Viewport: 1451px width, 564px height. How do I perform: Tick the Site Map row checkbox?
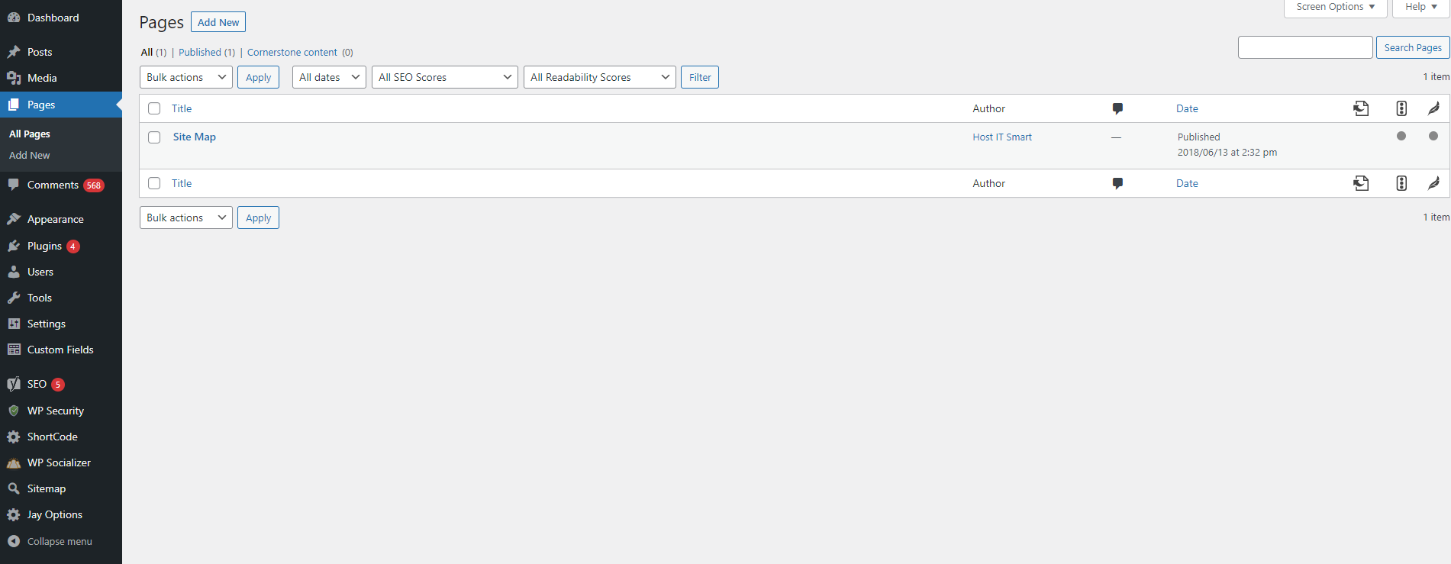coord(154,137)
